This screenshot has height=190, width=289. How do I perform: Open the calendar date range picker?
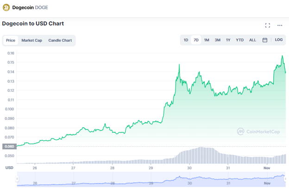point(265,40)
